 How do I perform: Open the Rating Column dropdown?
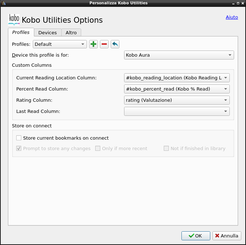(177, 100)
